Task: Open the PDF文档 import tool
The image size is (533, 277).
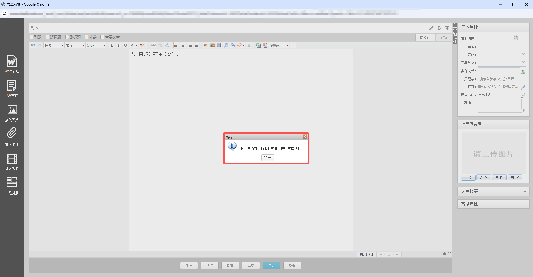Action: [12, 86]
